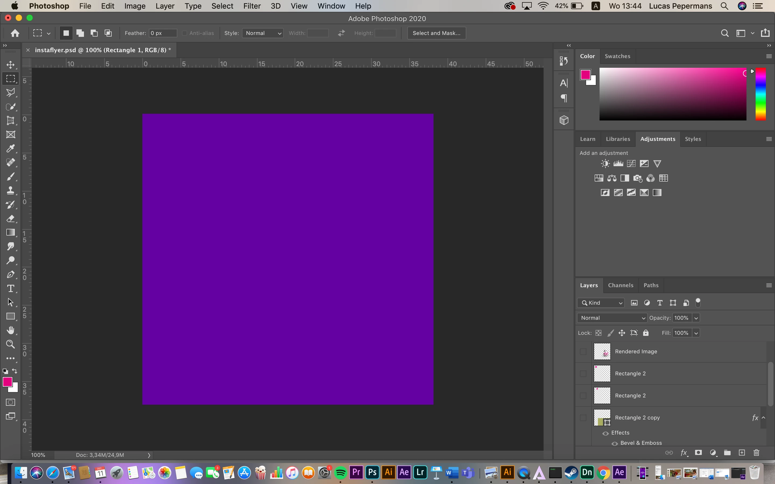
Task: Click the Feather input field
Action: (x=163, y=33)
